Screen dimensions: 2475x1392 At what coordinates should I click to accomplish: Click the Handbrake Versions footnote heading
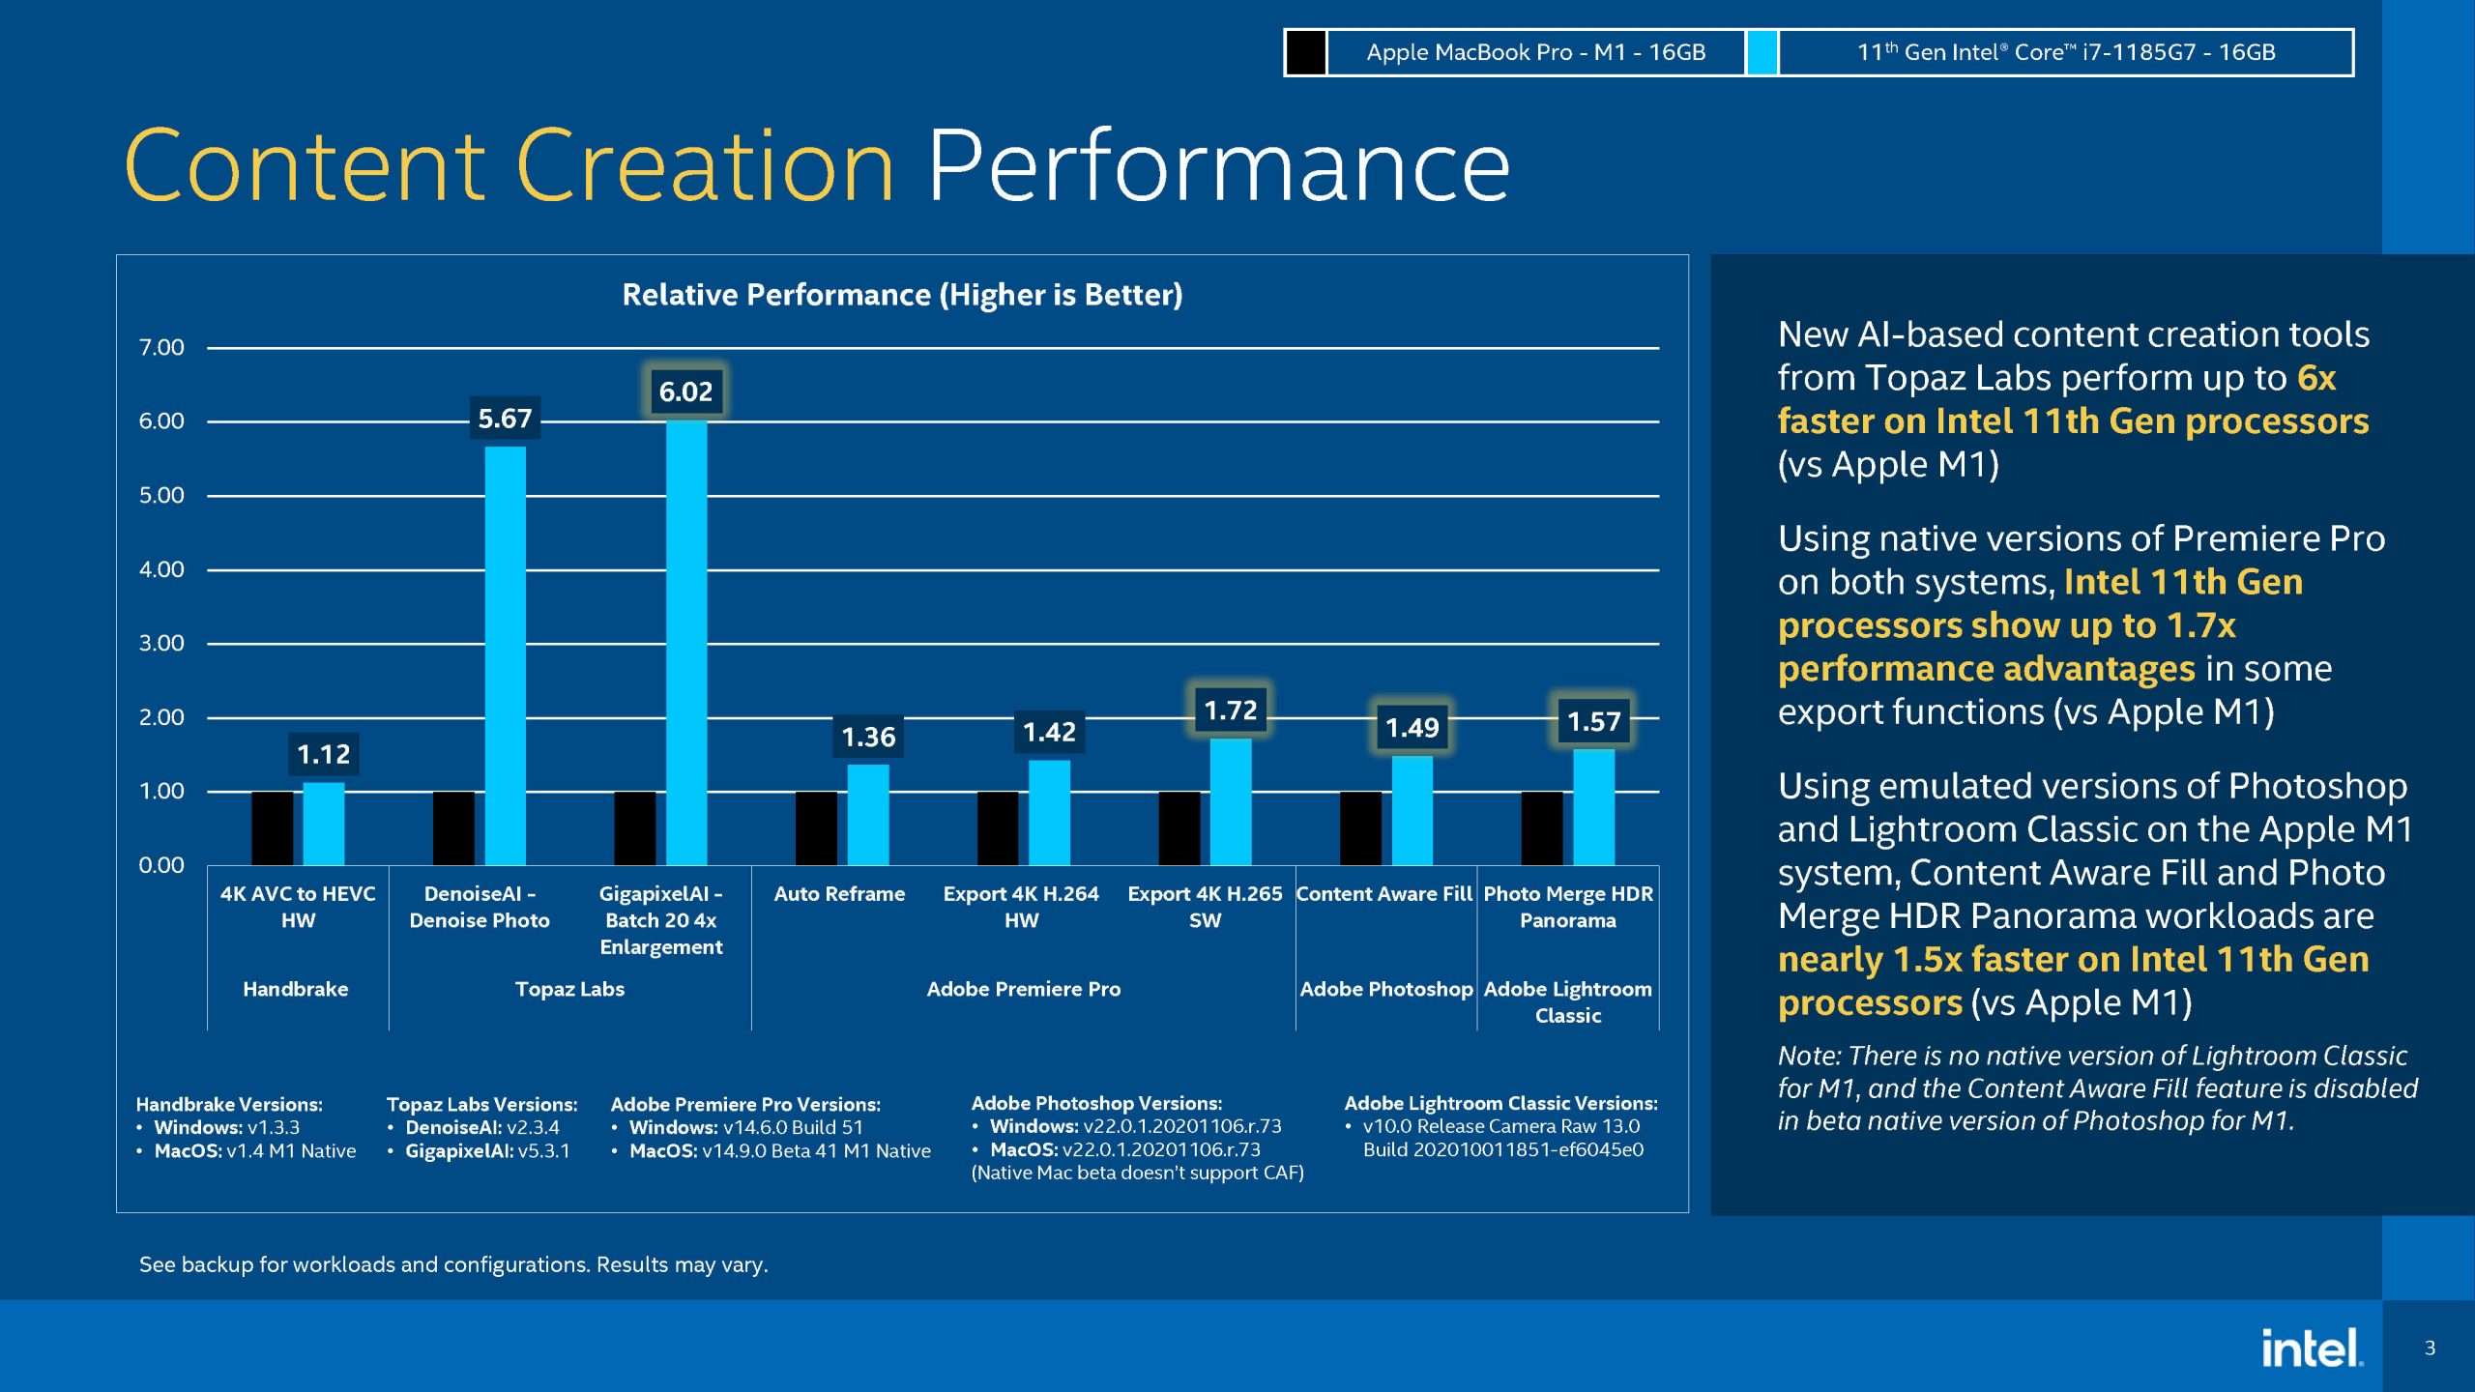229,1104
